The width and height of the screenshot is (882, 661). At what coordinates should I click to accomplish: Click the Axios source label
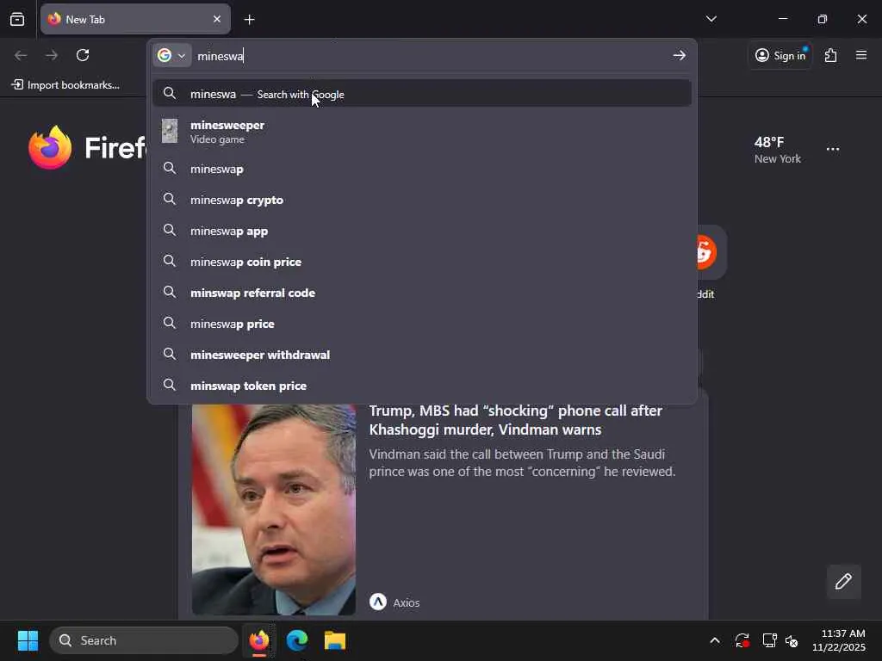pyautogui.click(x=407, y=602)
